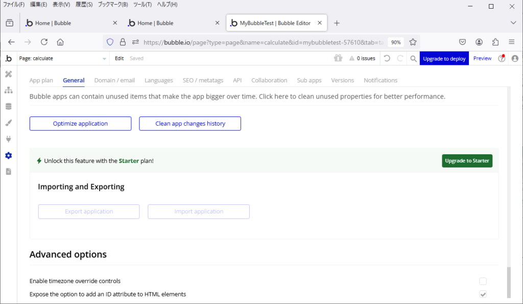Switch to the Domain / email tab
The image size is (523, 304).
[114, 80]
